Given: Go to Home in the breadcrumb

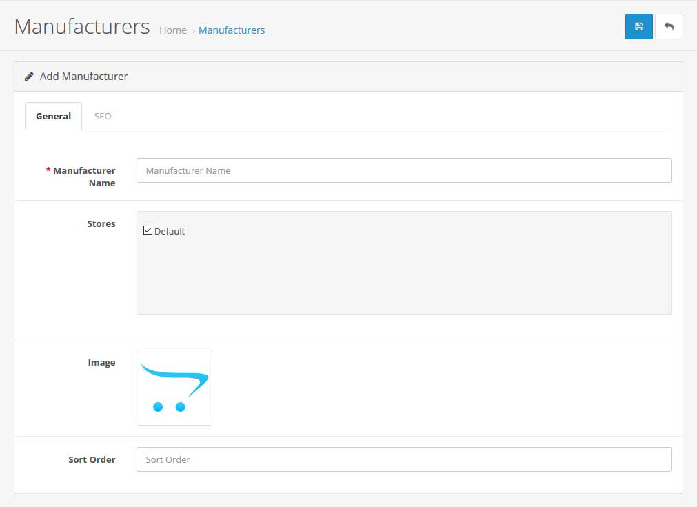Looking at the screenshot, I should [173, 30].
